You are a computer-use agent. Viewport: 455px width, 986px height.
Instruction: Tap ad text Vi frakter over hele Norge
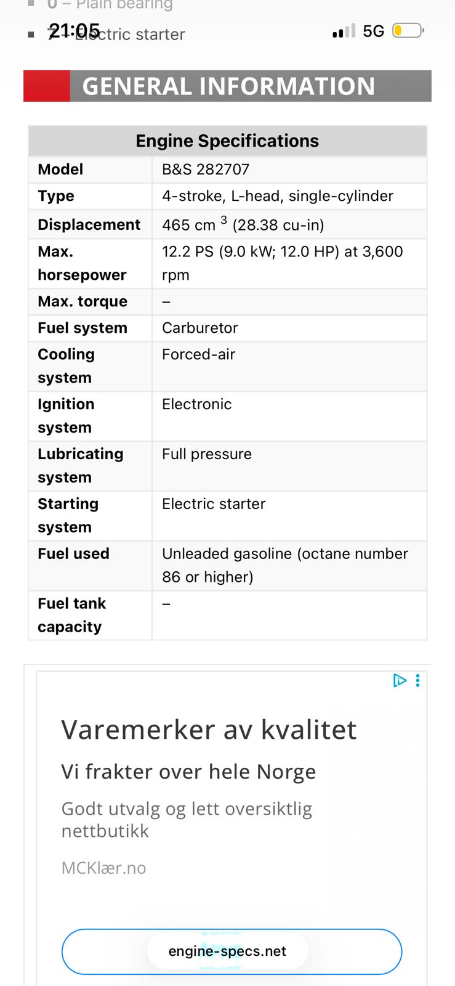[188, 772]
